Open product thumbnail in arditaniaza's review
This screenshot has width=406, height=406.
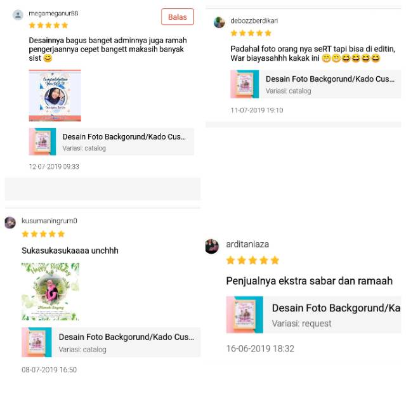[244, 315]
